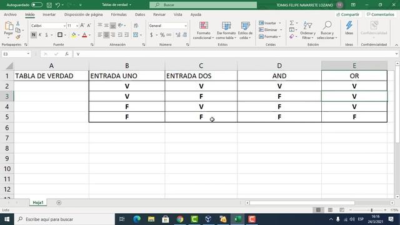The height and width of the screenshot is (225, 400).
Task: Switch to Page Layout view in status bar
Action: point(330,210)
